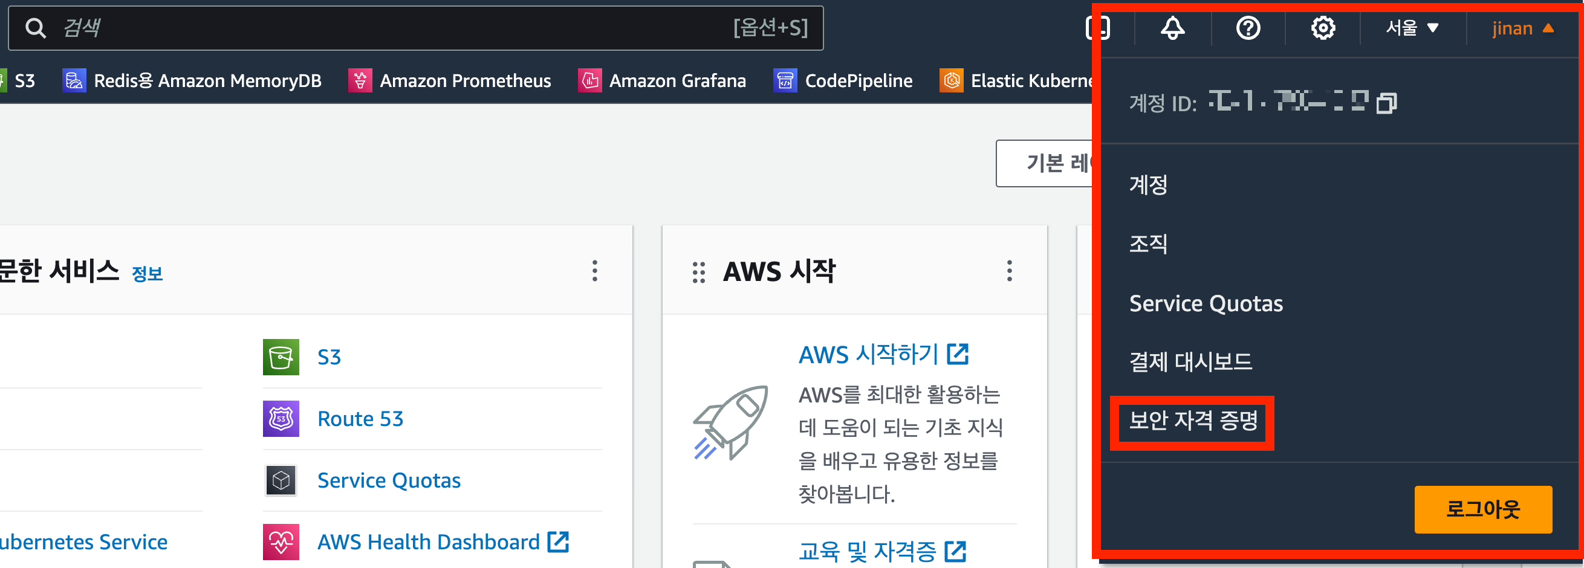Collapse the jinan account menu

tap(1523, 28)
